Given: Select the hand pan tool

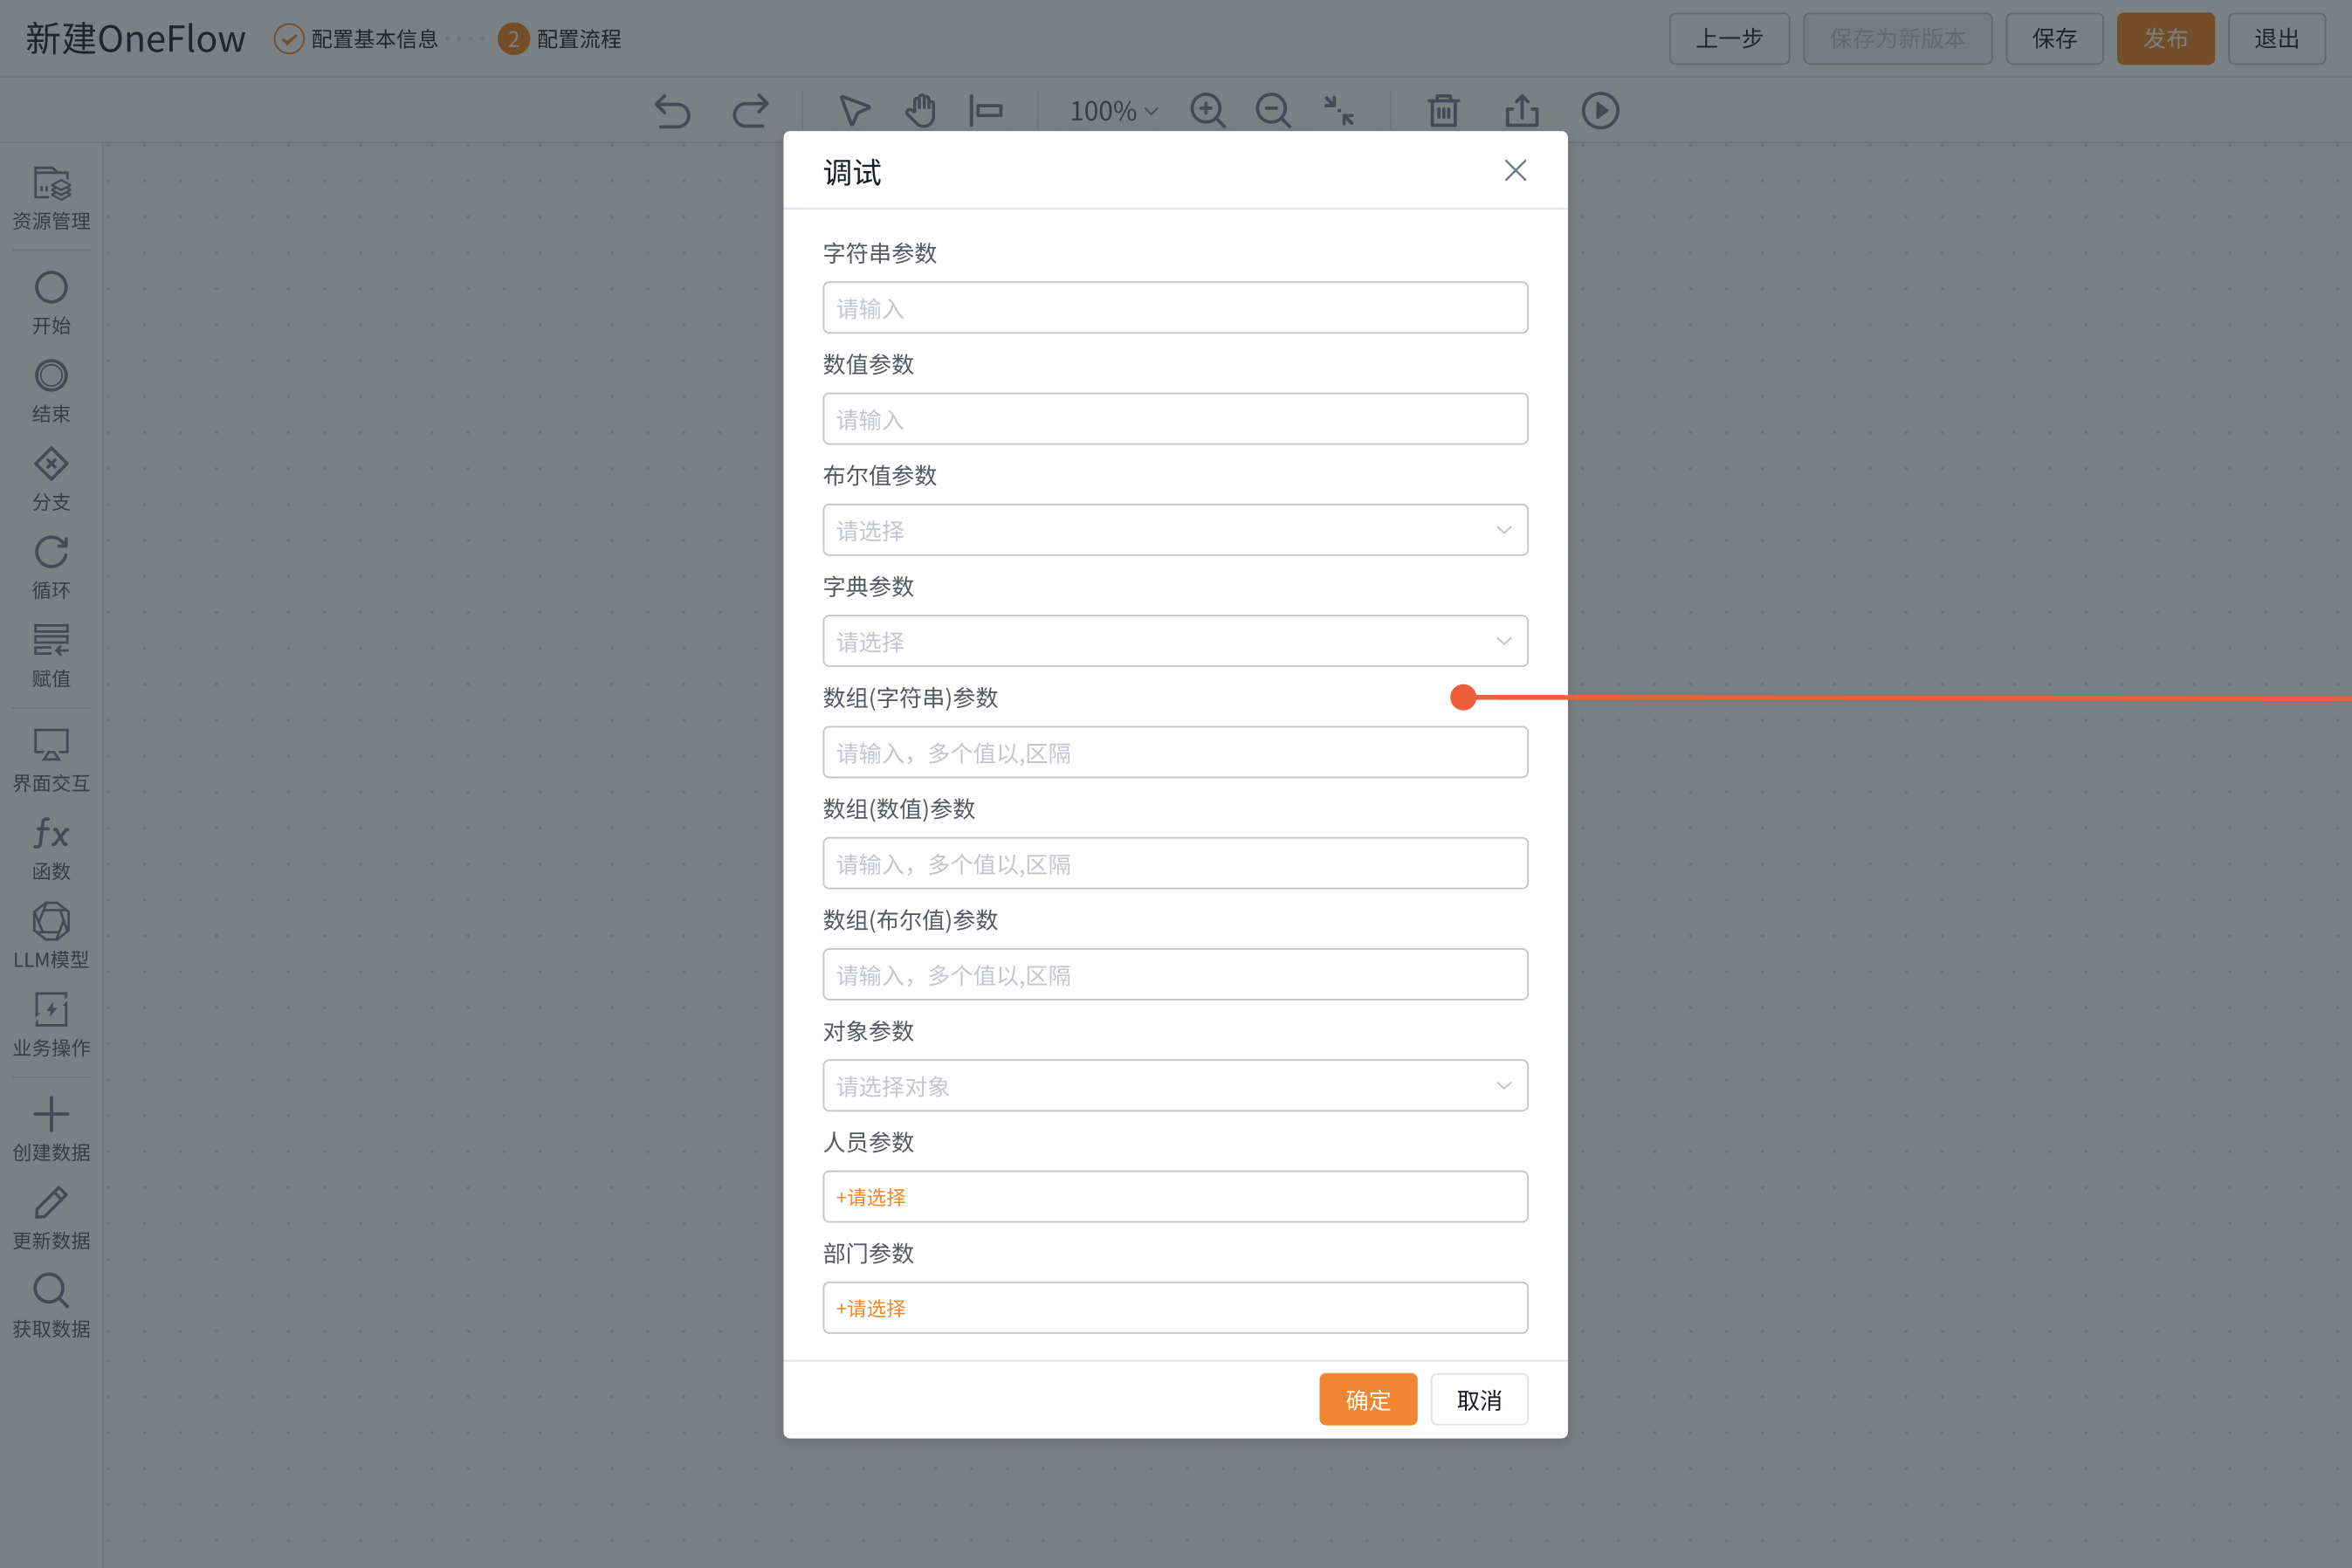Looking at the screenshot, I should [920, 111].
